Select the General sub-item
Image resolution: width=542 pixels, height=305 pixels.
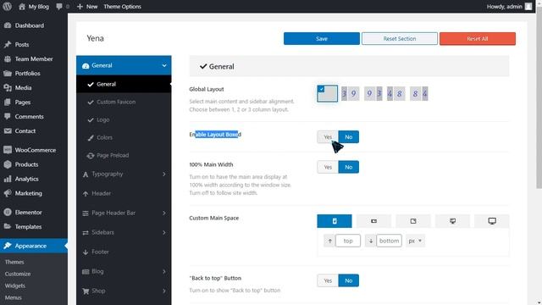point(124,84)
